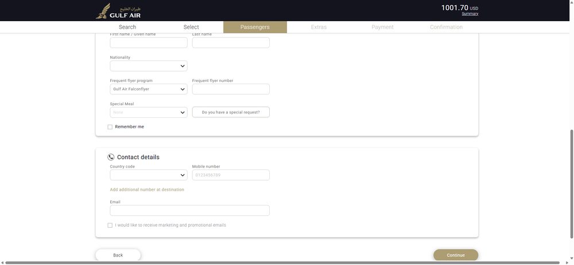Viewport: 574px width, 265px height.
Task: Click the 1001.70 USD total price
Action: pyautogui.click(x=459, y=7)
